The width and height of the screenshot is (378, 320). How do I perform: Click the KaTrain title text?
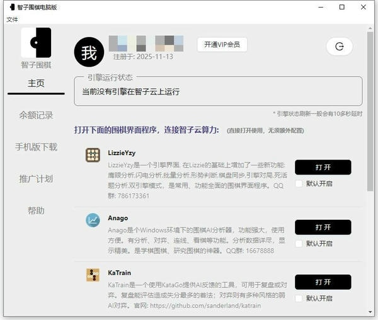coord(119,273)
